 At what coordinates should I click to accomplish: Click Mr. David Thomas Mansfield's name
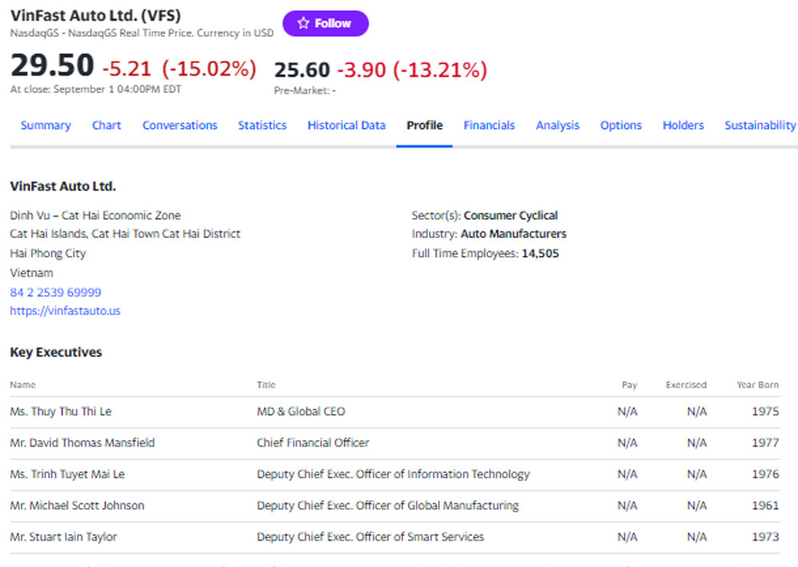pyautogui.click(x=82, y=443)
